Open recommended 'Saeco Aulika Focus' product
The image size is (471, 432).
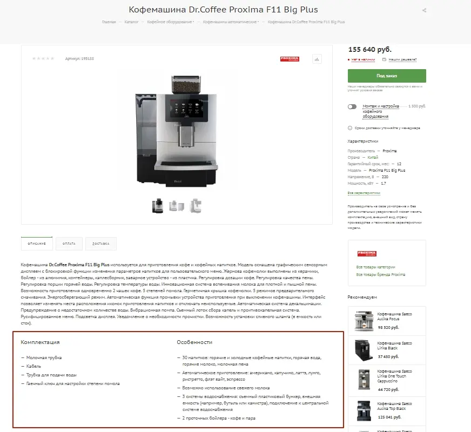tap(394, 316)
